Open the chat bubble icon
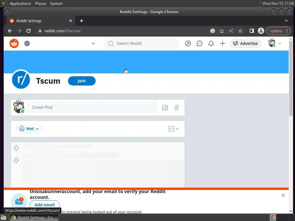This screenshot has height=221, width=295. point(199,44)
